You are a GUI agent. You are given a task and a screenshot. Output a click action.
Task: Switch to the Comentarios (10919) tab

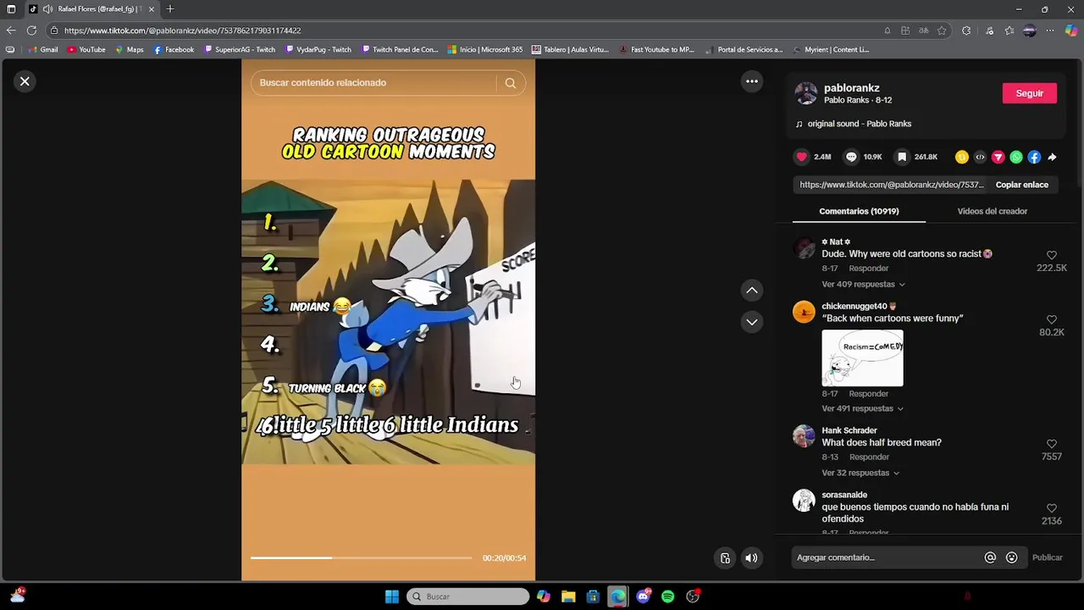pyautogui.click(x=859, y=211)
